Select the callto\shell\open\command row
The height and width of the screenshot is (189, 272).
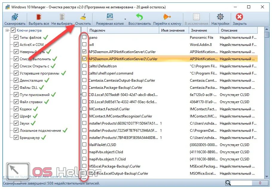click(x=170, y=73)
